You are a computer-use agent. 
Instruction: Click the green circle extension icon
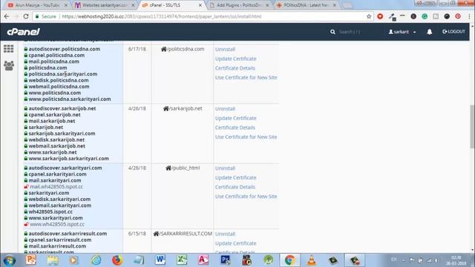[x=425, y=16]
